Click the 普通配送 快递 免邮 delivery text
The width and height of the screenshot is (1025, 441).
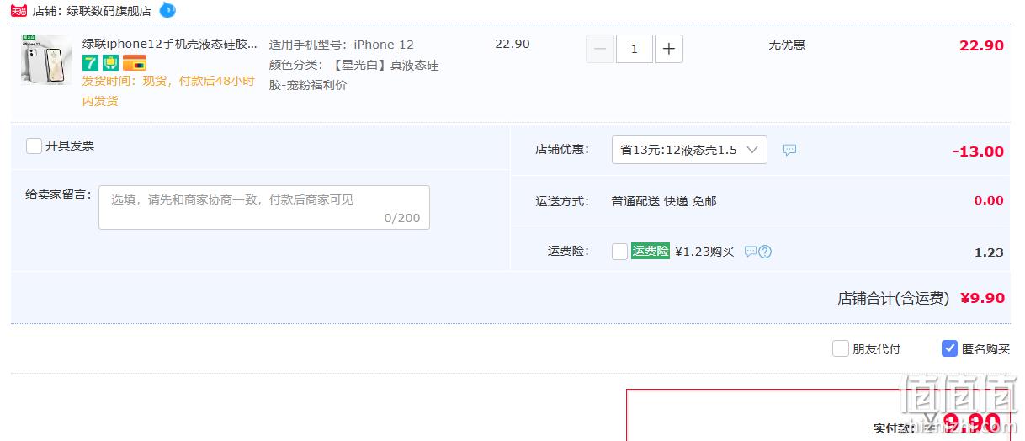click(x=664, y=201)
